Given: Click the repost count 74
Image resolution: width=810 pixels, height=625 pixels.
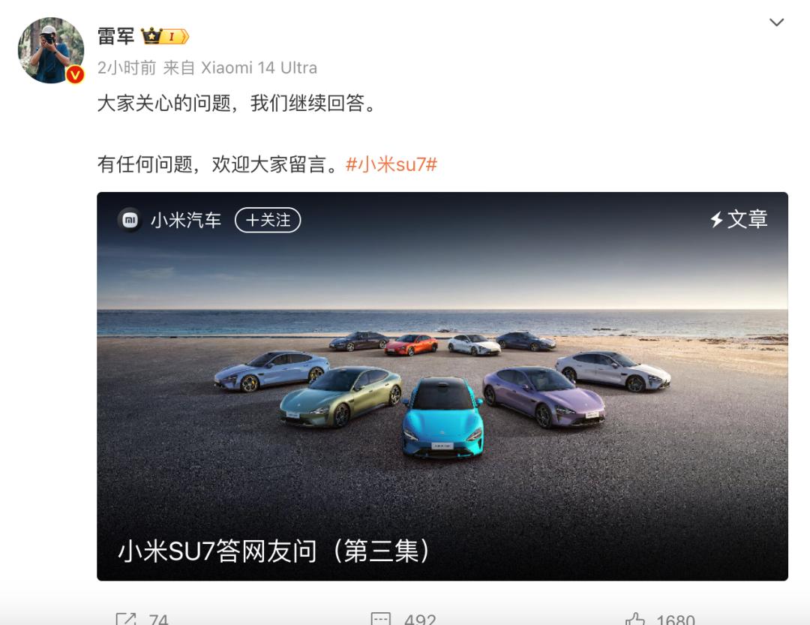Looking at the screenshot, I should point(158,619).
